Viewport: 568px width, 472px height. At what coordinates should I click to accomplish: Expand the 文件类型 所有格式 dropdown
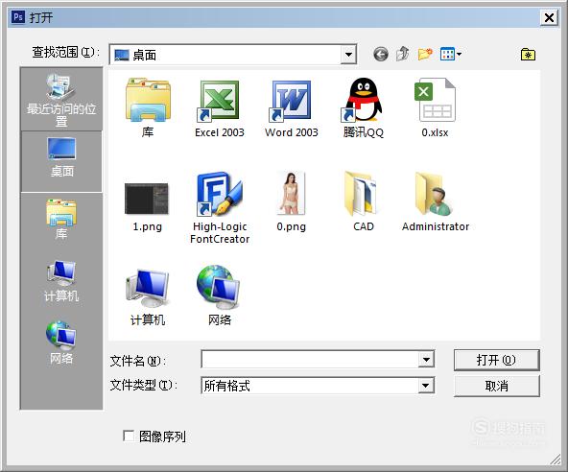tap(426, 386)
